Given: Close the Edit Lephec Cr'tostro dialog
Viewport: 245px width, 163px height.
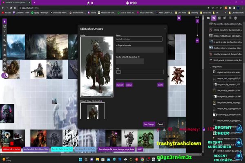Looking at the screenshot, I should tap(165, 29).
